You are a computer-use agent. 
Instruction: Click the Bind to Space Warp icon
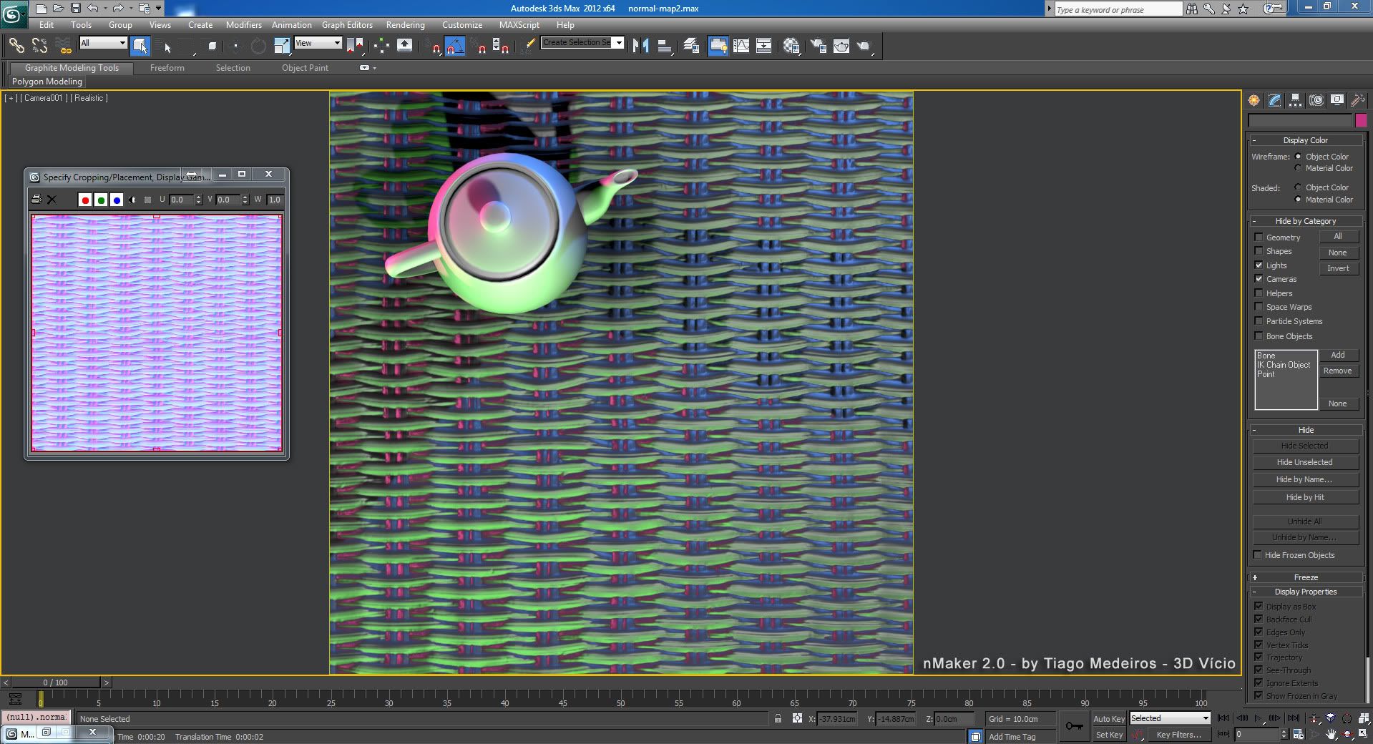[x=64, y=46]
